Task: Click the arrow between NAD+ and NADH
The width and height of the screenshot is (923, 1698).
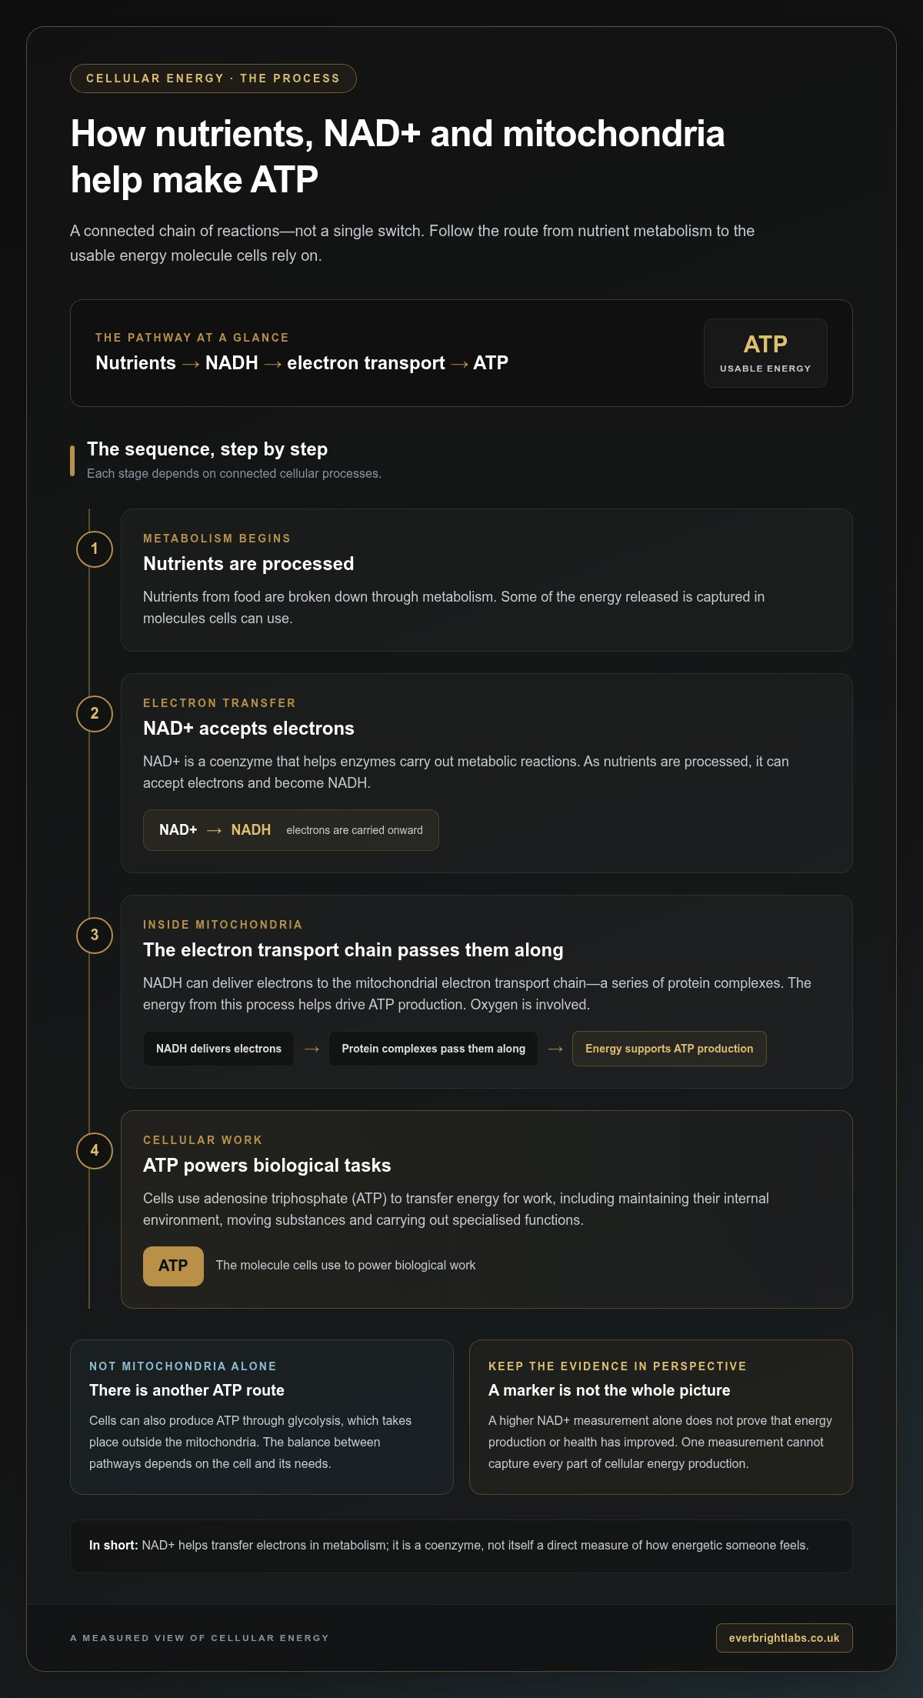Action: (x=214, y=830)
